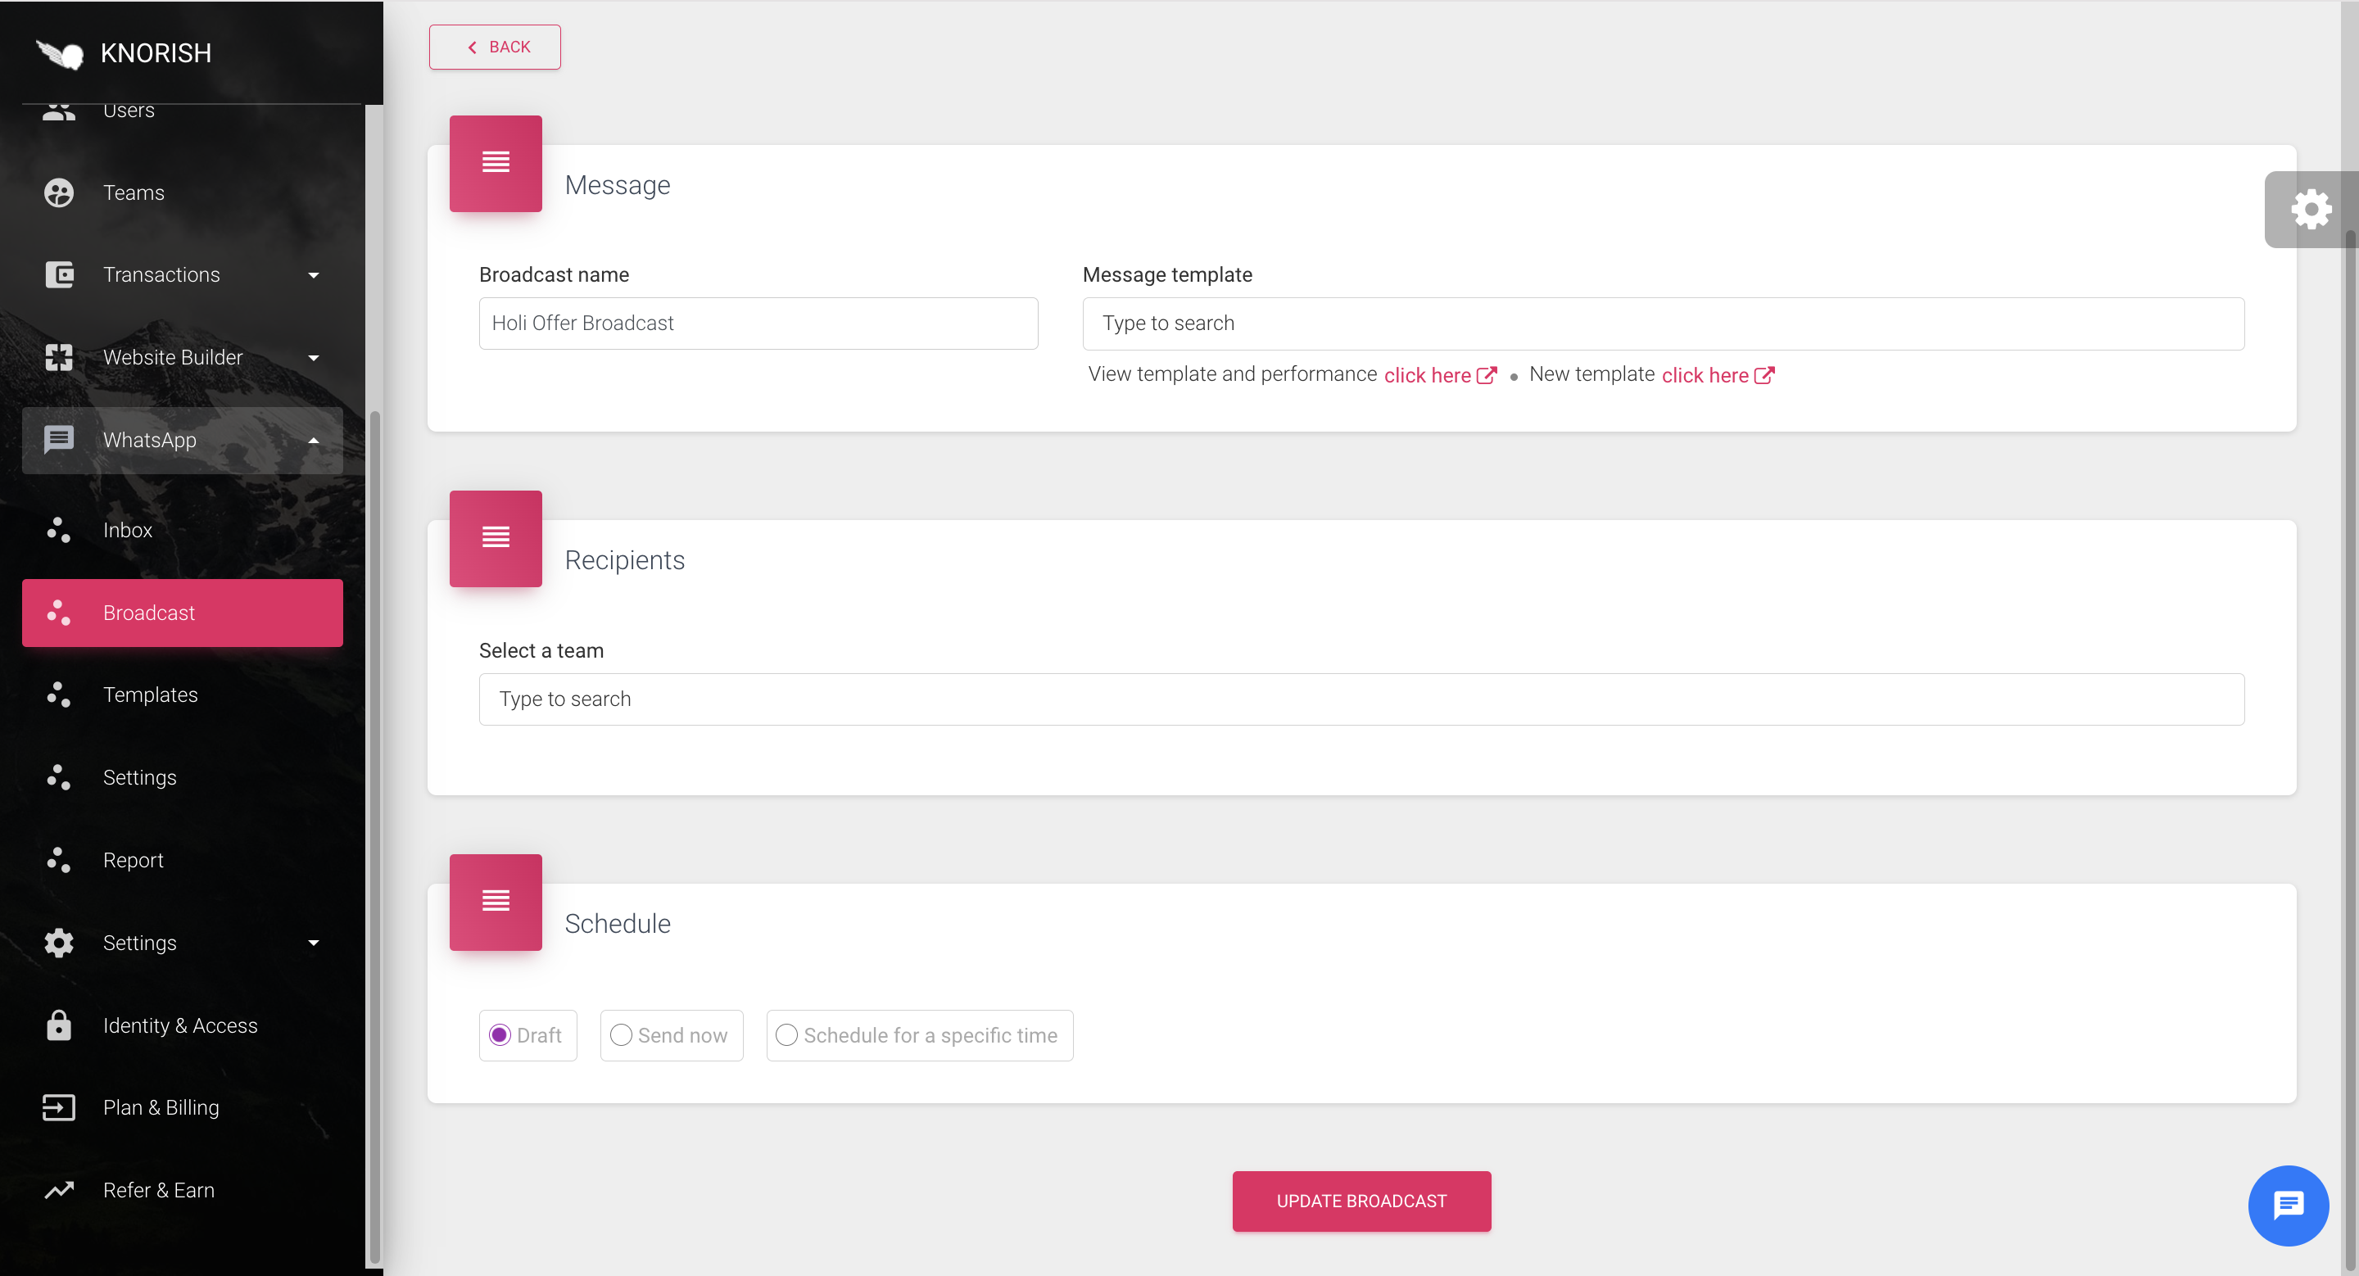Viewport: 2359px width, 1276px height.
Task: Expand the Transactions submenu arrow
Action: pyautogui.click(x=313, y=275)
